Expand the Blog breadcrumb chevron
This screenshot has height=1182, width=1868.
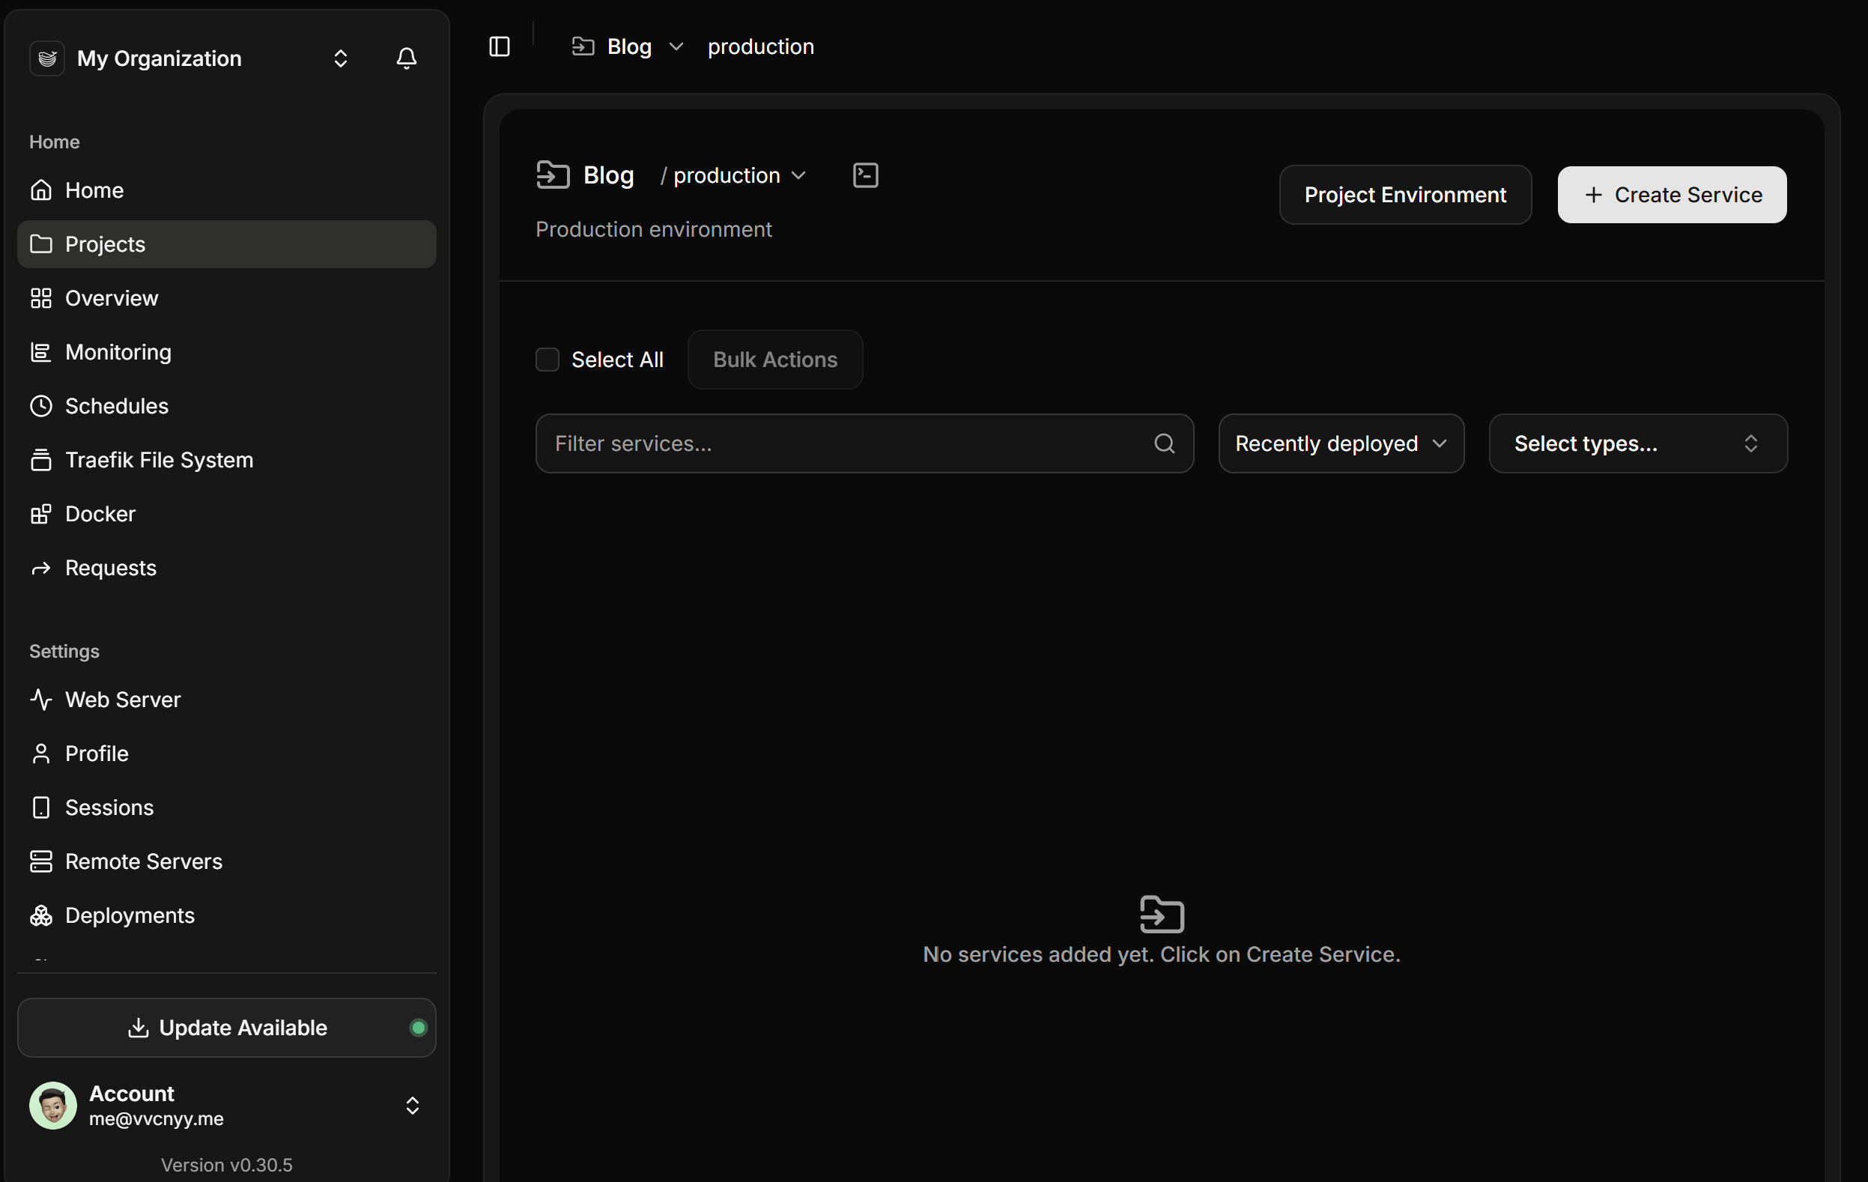pos(676,46)
